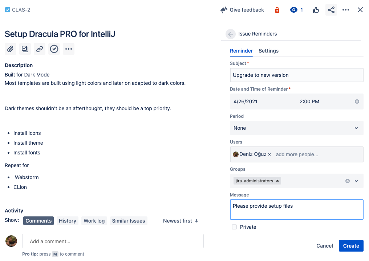Toggle the watch issue eye icon

click(294, 10)
